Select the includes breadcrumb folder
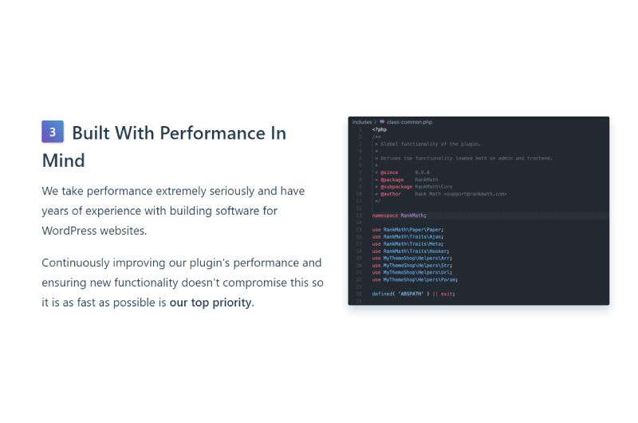This screenshot has height=423, width=638. pyautogui.click(x=362, y=122)
